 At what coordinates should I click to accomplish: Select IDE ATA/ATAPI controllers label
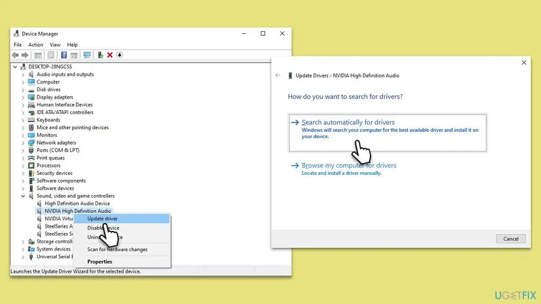coord(65,112)
